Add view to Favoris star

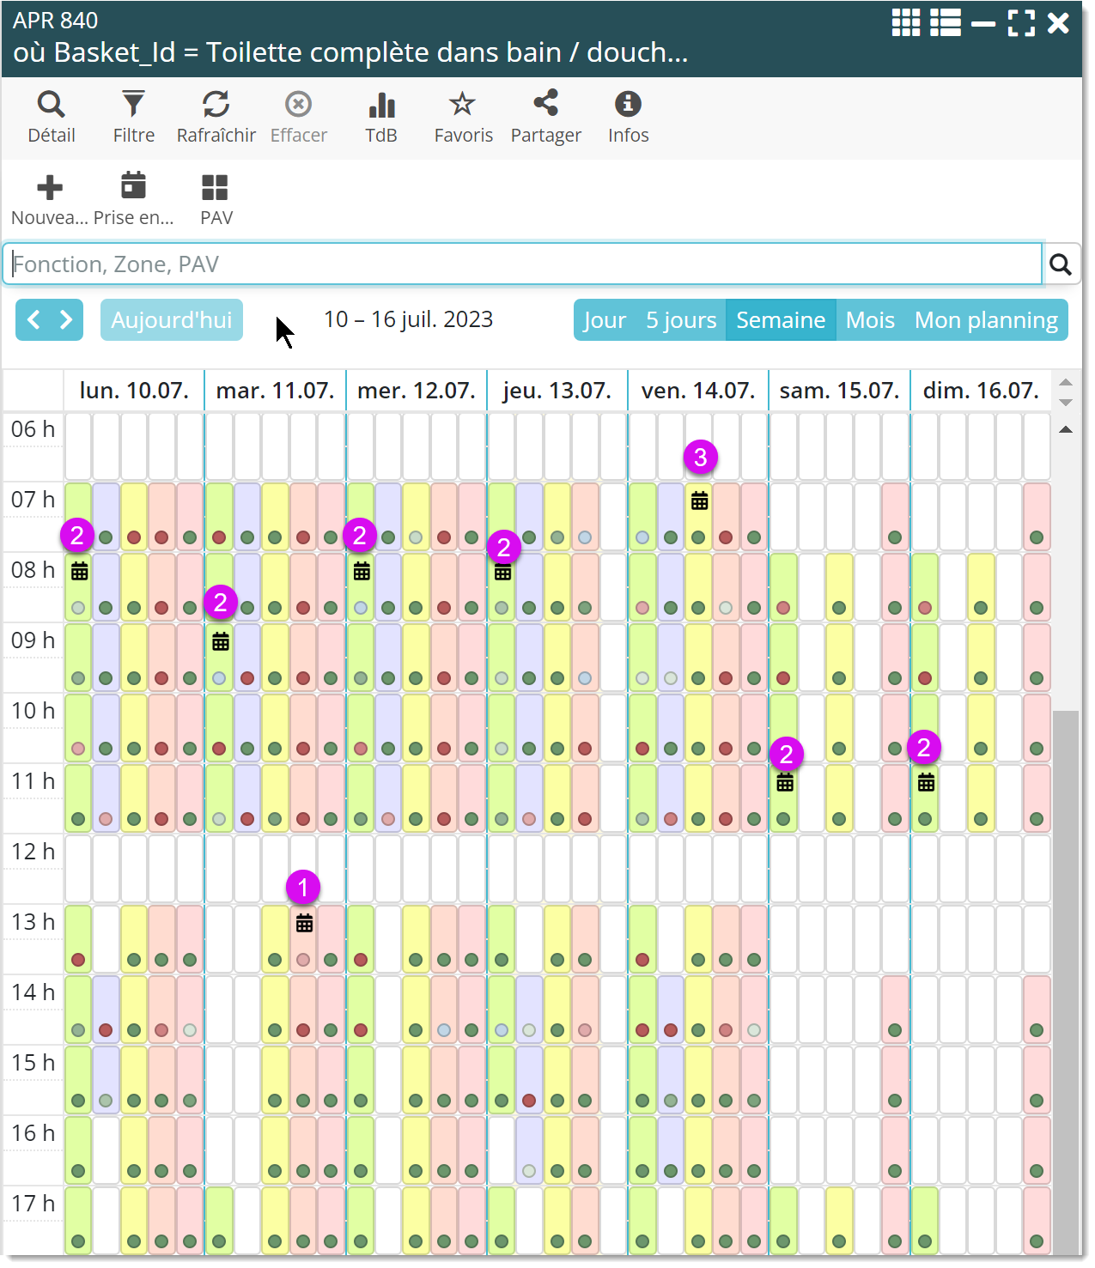tap(463, 117)
